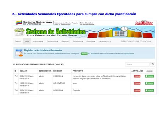This screenshot has width=168, height=130.
Task: Click the Venezuelan flag icon in header
Action: pyautogui.click(x=19, y=22)
